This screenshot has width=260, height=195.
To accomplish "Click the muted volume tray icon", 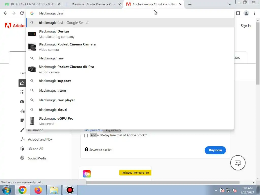I will pyautogui.click(x=234, y=190).
